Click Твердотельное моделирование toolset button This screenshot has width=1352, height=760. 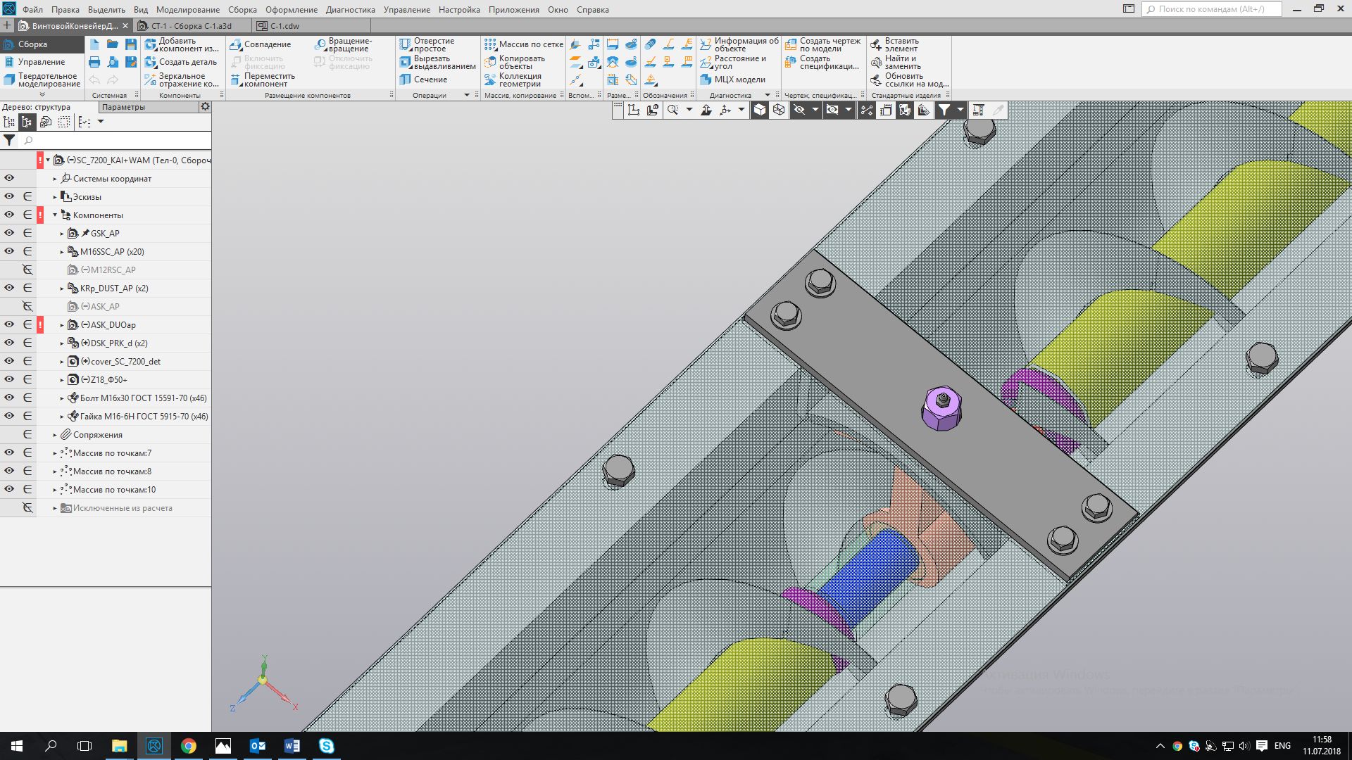pos(42,80)
